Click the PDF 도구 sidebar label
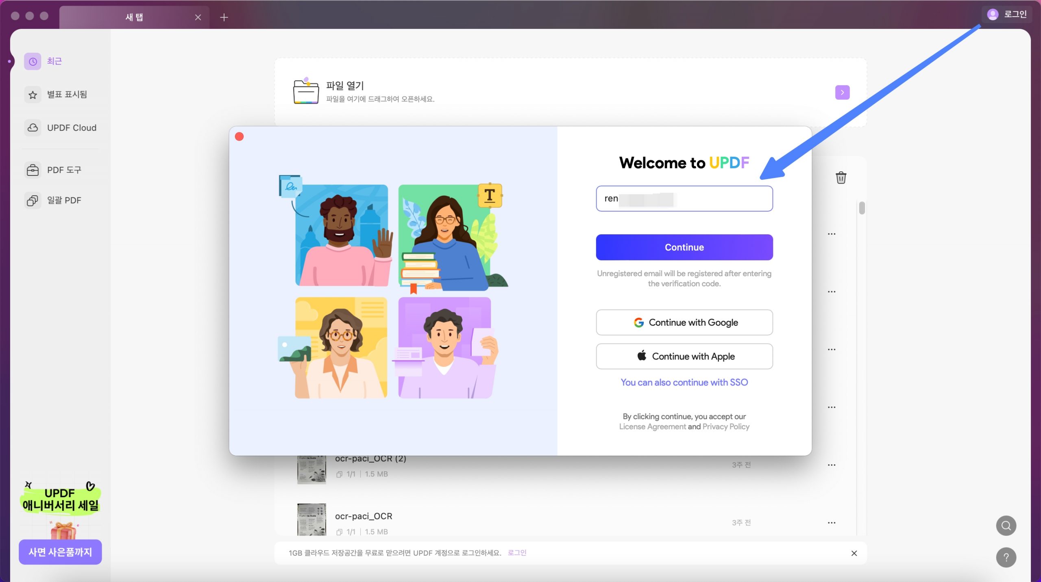Image resolution: width=1041 pixels, height=582 pixels. pos(64,170)
